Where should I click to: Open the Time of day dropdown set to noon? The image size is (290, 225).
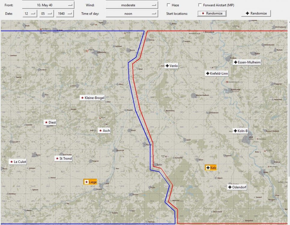click(132, 13)
